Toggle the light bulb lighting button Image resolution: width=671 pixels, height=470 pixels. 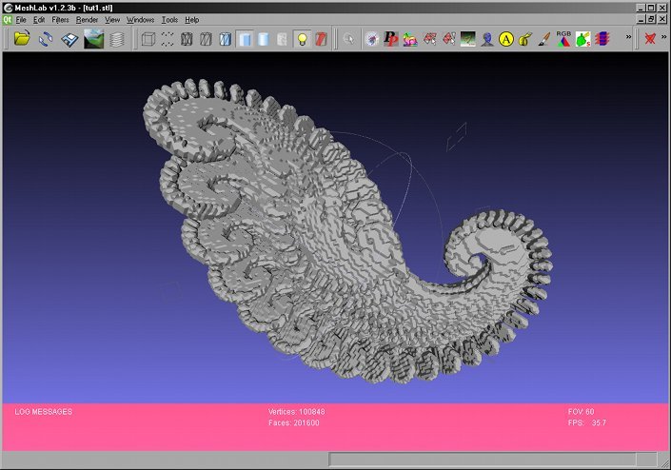point(303,39)
